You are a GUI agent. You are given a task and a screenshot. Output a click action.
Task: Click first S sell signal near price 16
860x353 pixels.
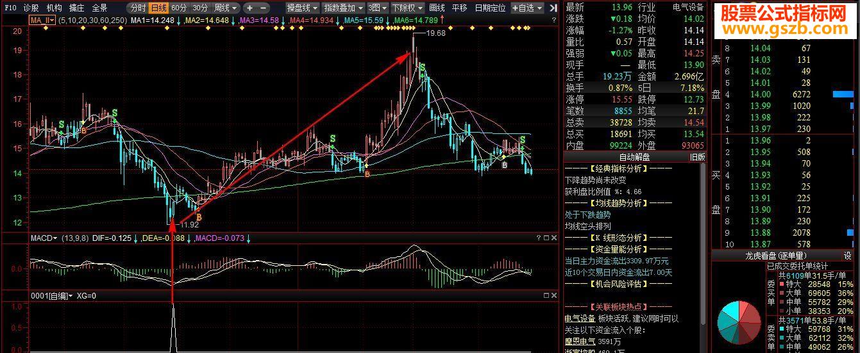(62, 124)
